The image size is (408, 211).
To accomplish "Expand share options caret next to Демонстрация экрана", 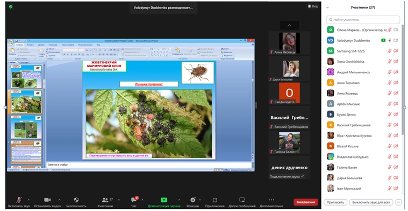I will [179, 200].
